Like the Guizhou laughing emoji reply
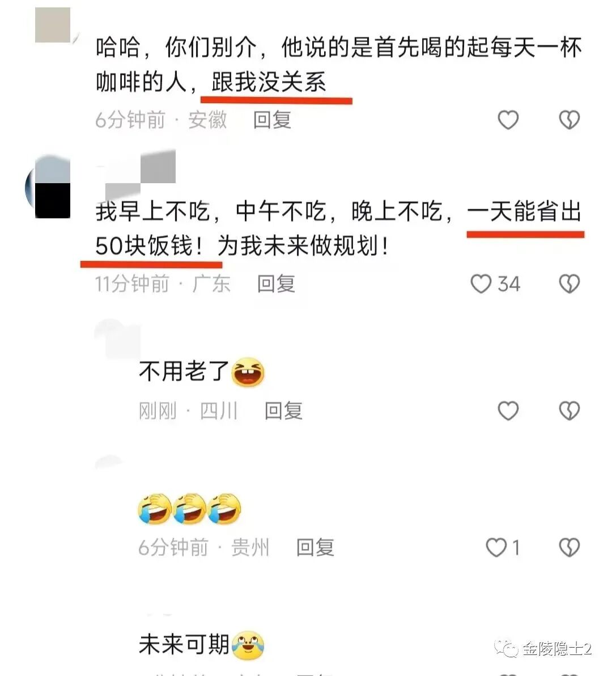The image size is (612, 676). (x=496, y=547)
